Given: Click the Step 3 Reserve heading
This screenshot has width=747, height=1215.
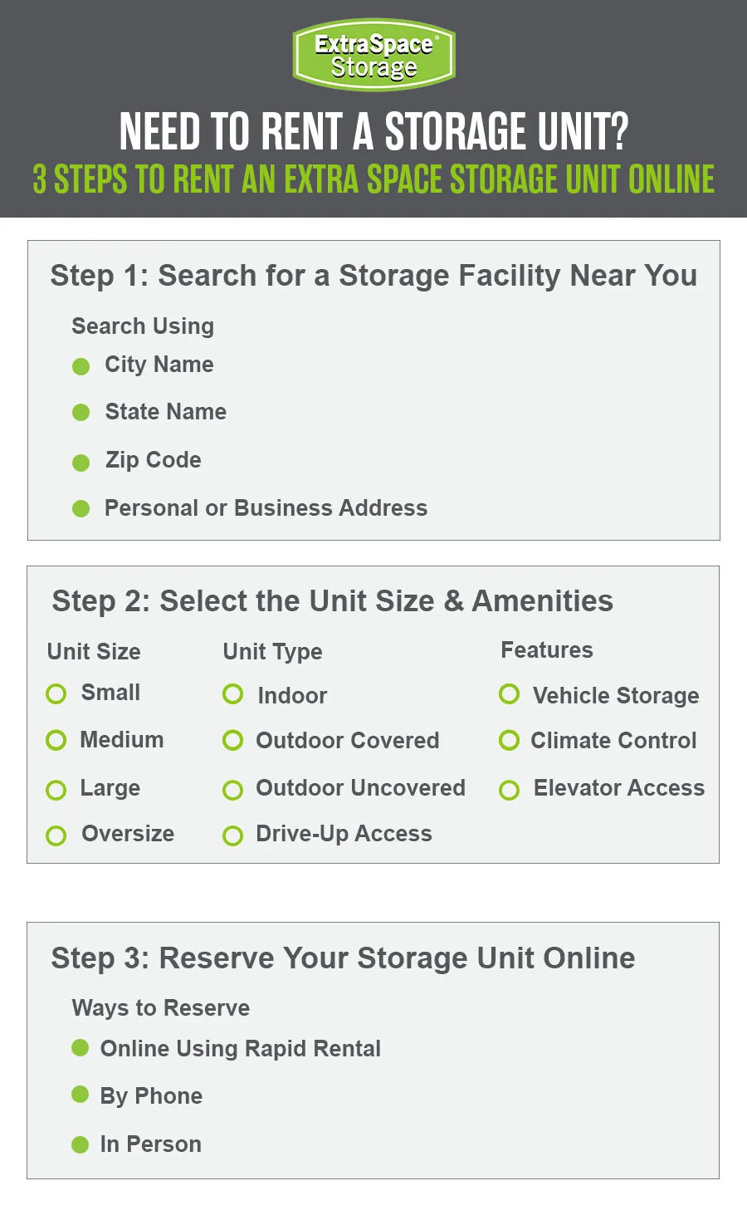Looking at the screenshot, I should (x=343, y=958).
